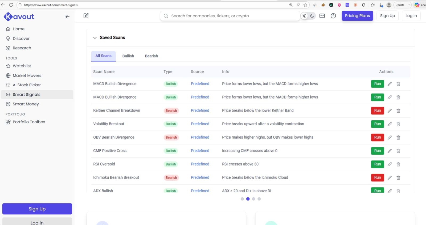Edit the RSI Oversold scan
The image size is (426, 225).
click(x=390, y=164)
